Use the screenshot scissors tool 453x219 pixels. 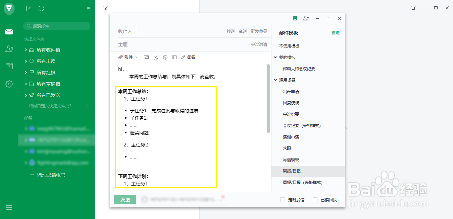tap(156, 57)
